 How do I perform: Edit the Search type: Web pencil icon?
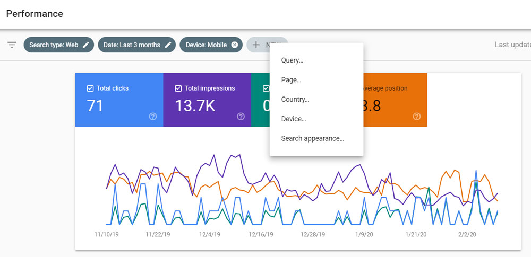point(86,45)
